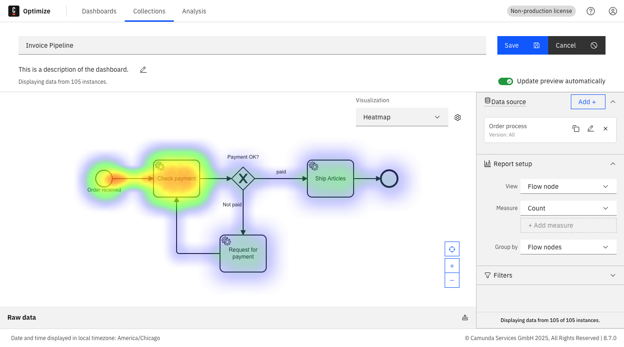This screenshot has width=624, height=347.
Task: Edit the Order process data source
Action: tap(591, 129)
